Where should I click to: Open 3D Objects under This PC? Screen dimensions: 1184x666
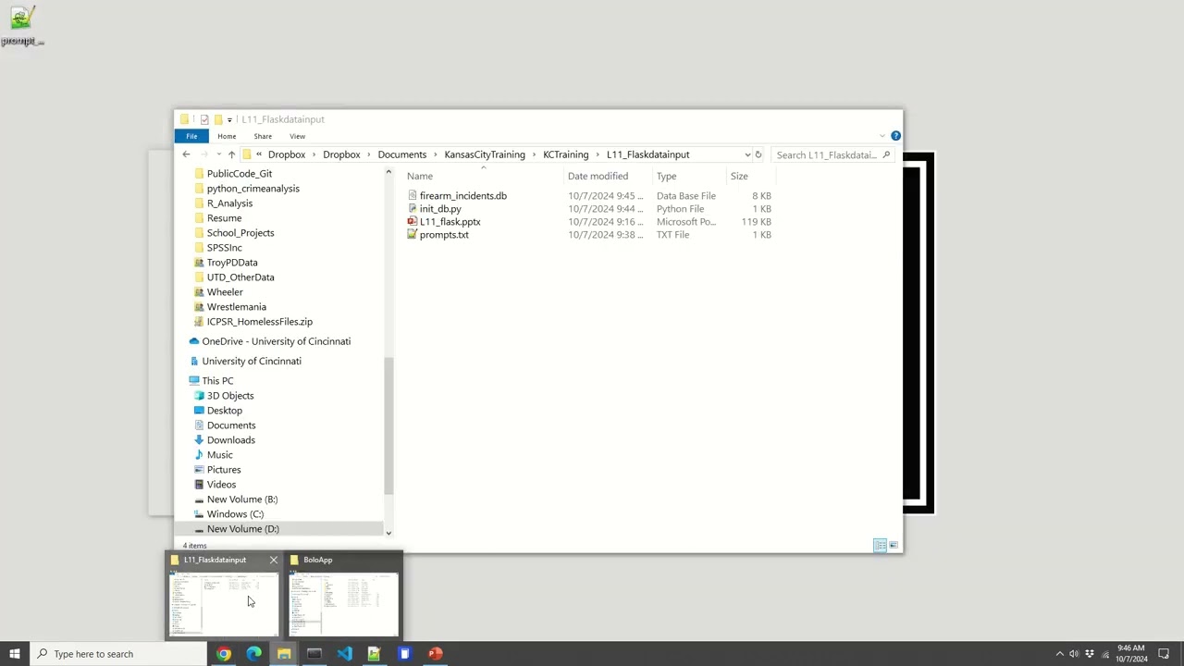(229, 395)
